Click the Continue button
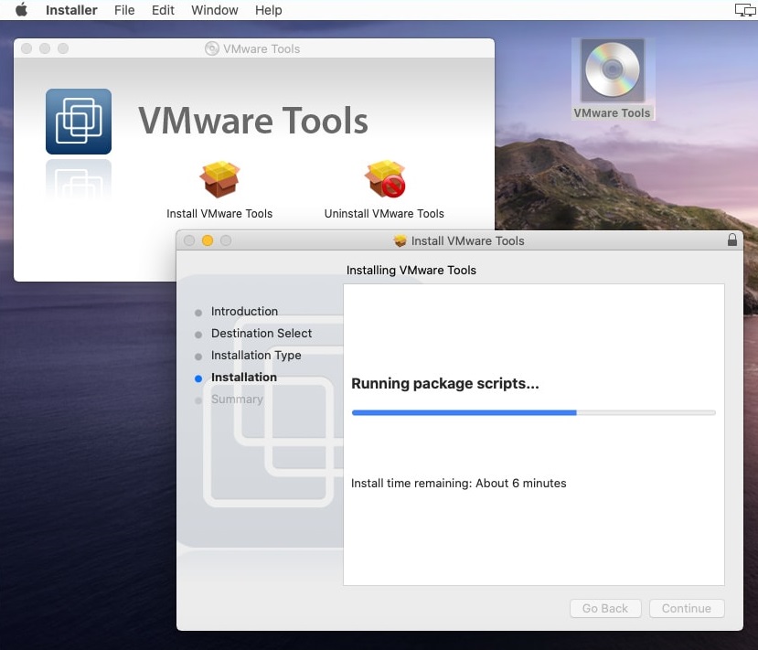This screenshot has height=650, width=758. coord(687,608)
